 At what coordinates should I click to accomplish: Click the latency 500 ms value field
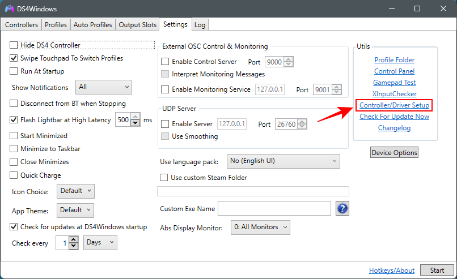(x=123, y=119)
